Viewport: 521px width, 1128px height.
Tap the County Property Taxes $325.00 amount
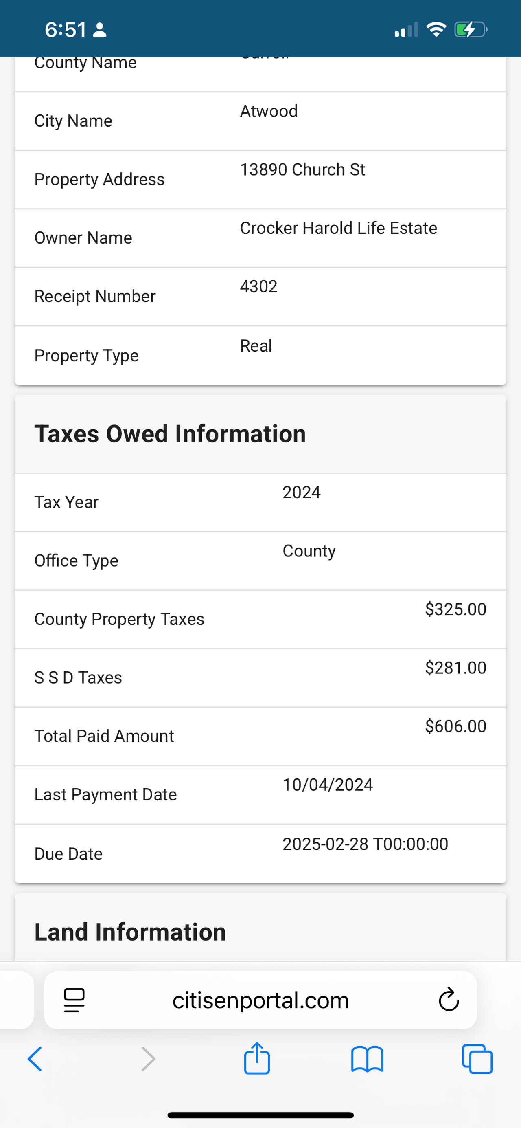(455, 609)
